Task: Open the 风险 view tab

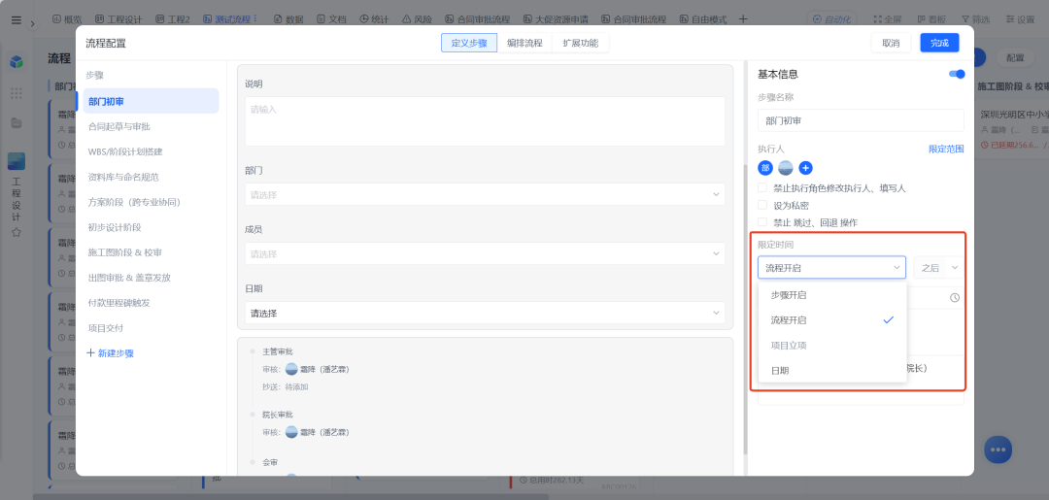Action: tap(417, 19)
